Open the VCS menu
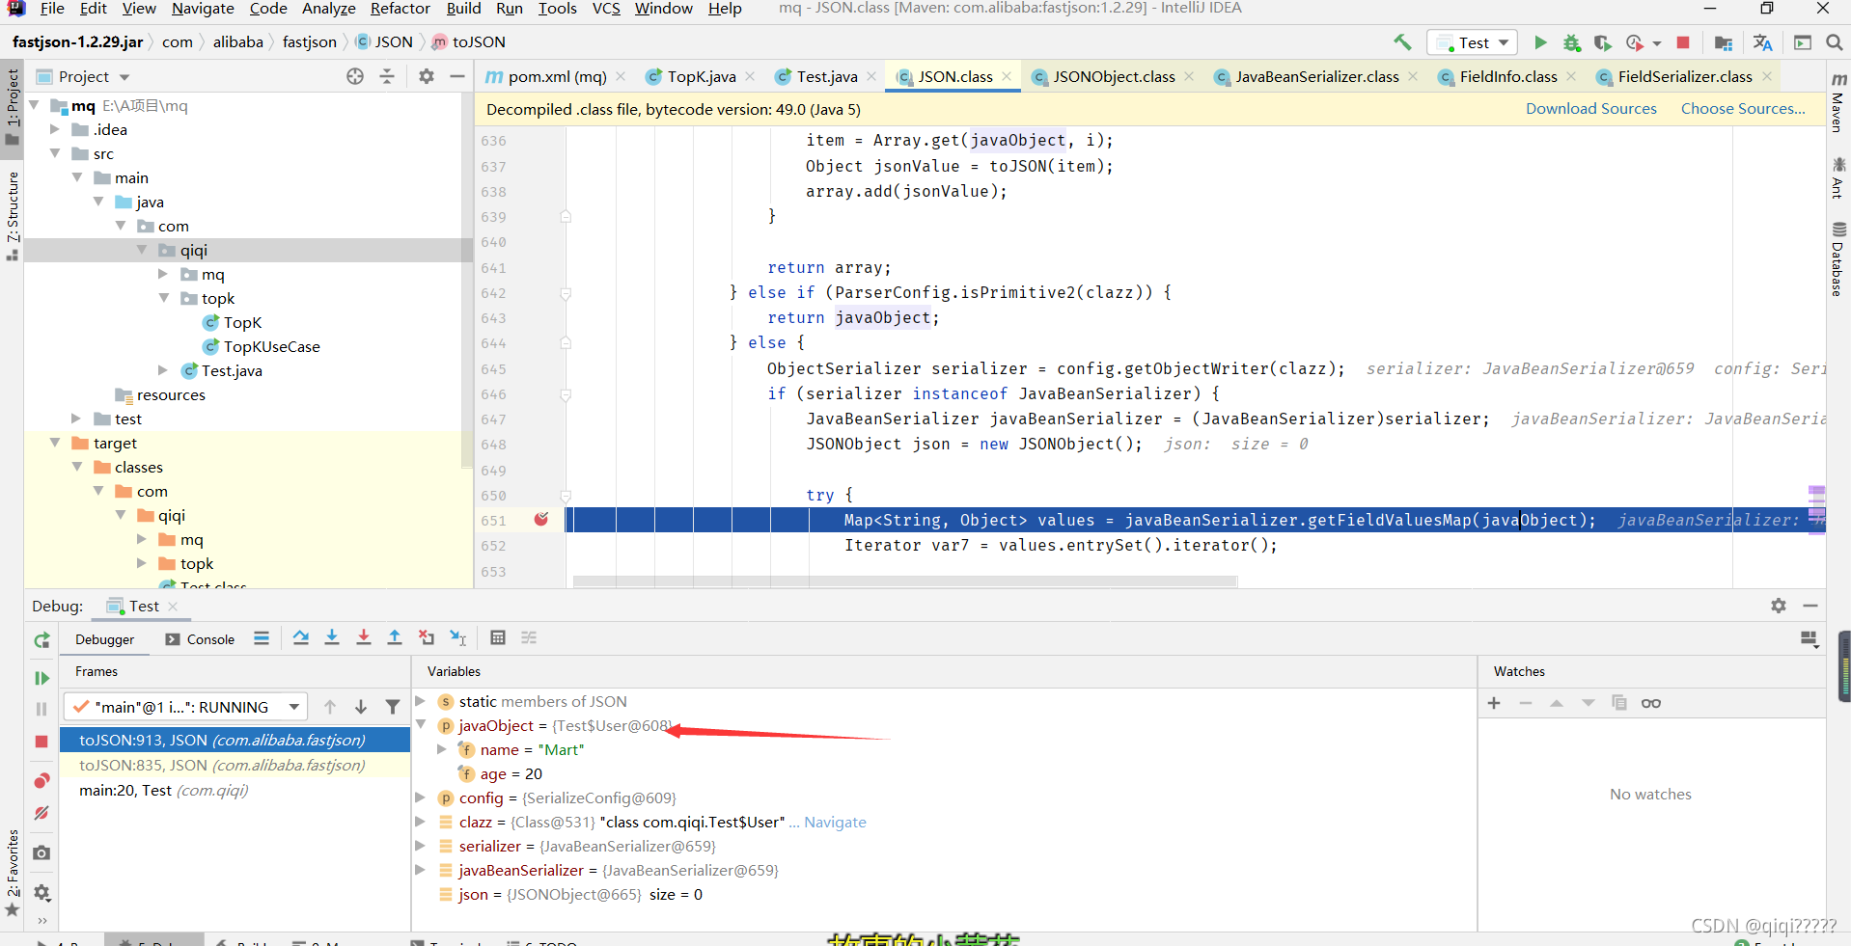Screen dimensions: 1851x946 tap(606, 9)
